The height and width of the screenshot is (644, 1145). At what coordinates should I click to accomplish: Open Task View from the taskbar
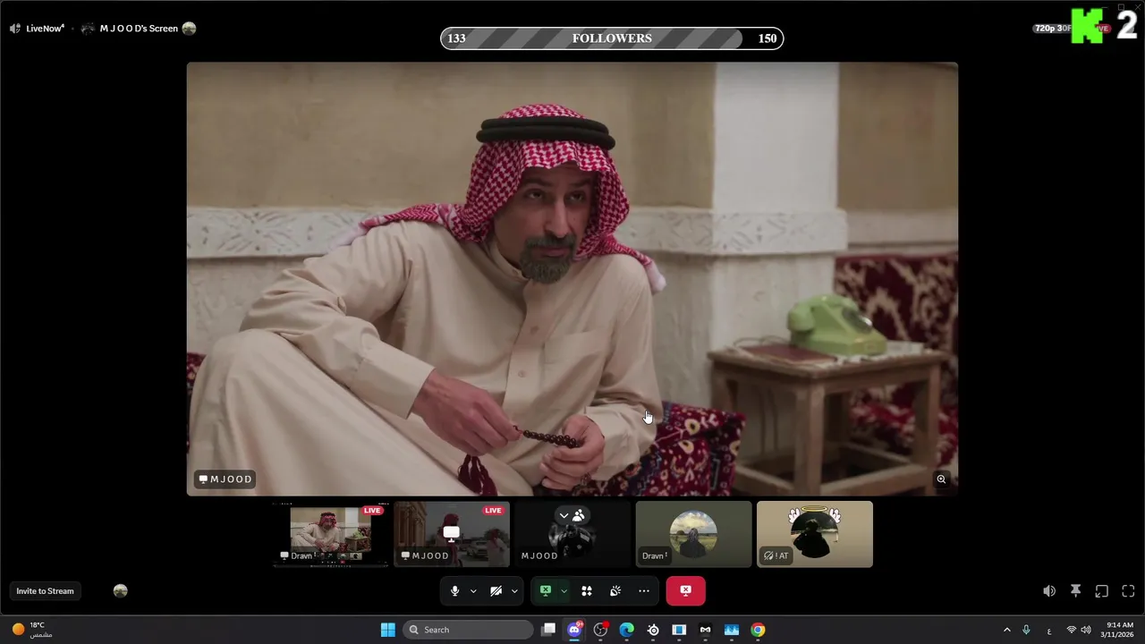click(548, 630)
